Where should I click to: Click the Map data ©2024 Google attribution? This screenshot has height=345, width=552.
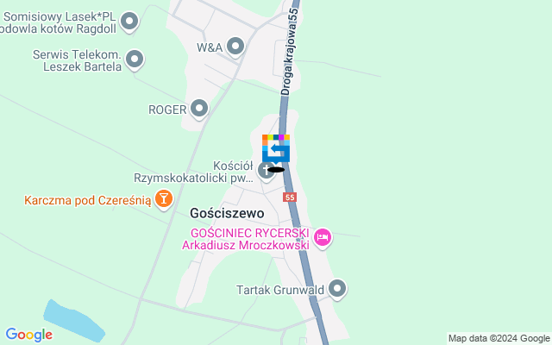tap(499, 339)
